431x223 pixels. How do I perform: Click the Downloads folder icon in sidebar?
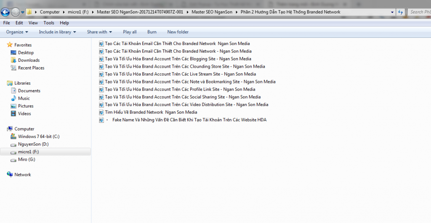13,60
